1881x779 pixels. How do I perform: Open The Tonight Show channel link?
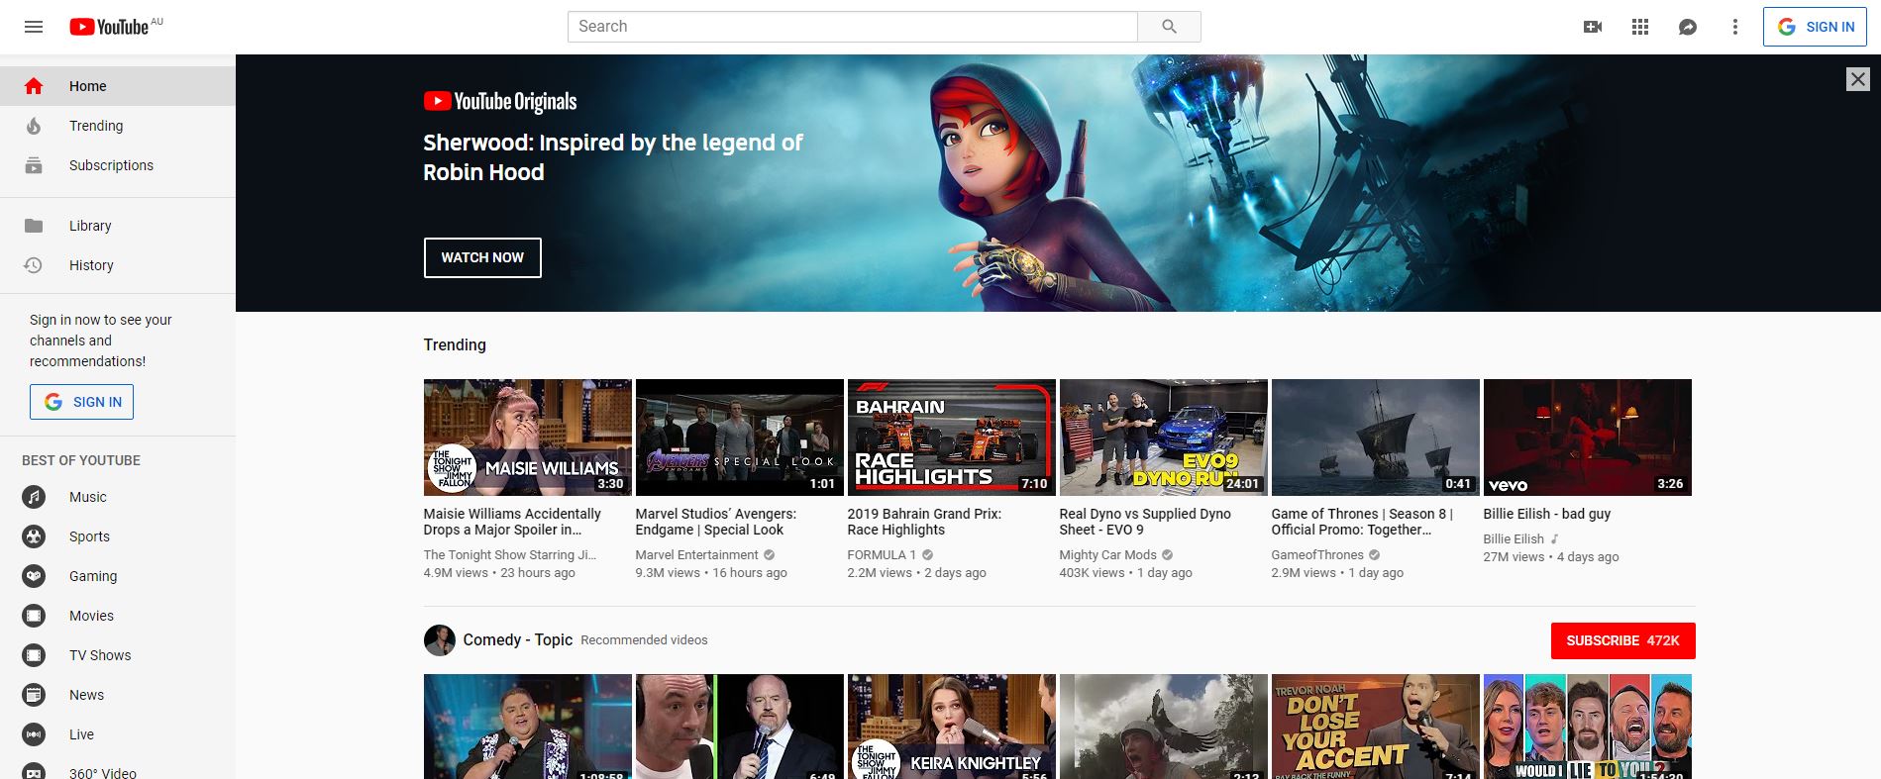click(509, 555)
